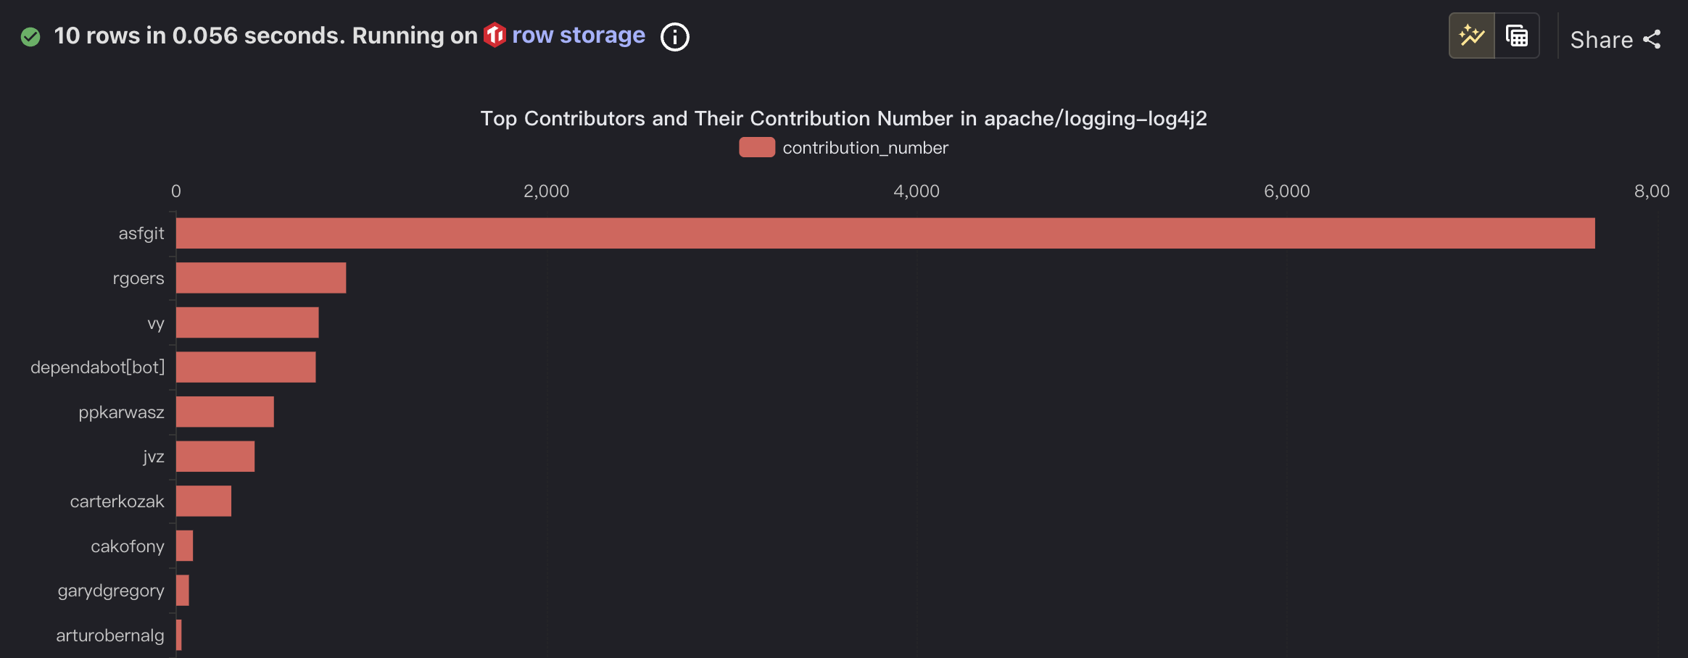1688x658 pixels.
Task: Select the carterkozak contribution bar
Action: coord(204,501)
